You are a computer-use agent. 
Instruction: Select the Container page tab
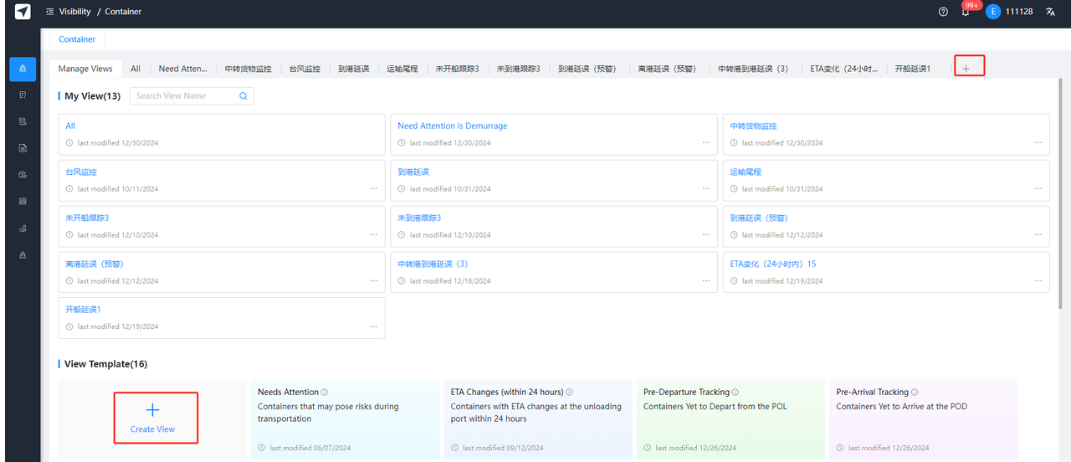(77, 39)
